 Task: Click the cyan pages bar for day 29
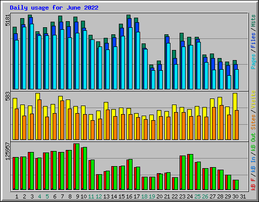(x=229, y=82)
